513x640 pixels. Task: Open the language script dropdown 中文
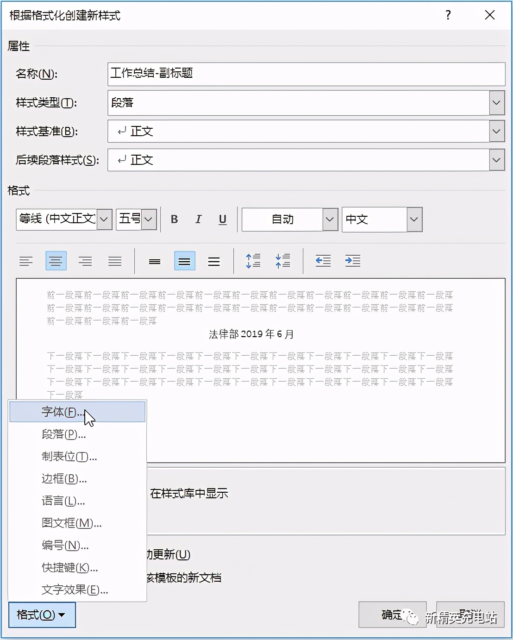414,219
